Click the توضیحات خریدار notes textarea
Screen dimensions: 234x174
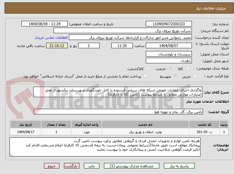[x=105, y=147]
